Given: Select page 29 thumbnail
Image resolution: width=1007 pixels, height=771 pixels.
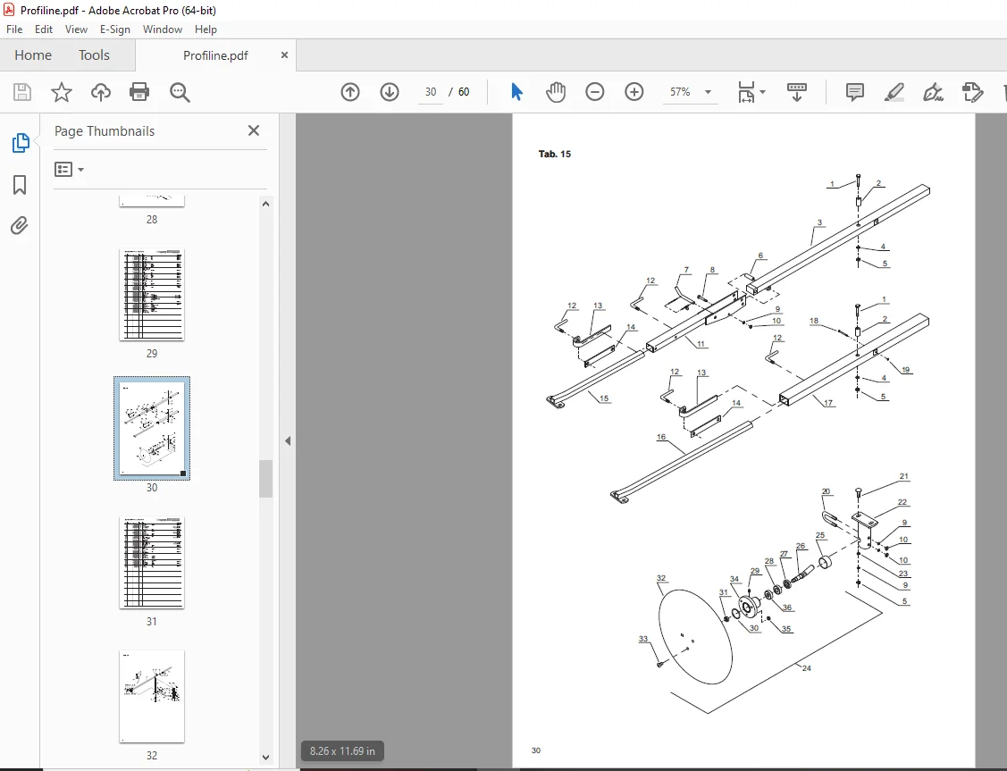Looking at the screenshot, I should pyautogui.click(x=152, y=295).
